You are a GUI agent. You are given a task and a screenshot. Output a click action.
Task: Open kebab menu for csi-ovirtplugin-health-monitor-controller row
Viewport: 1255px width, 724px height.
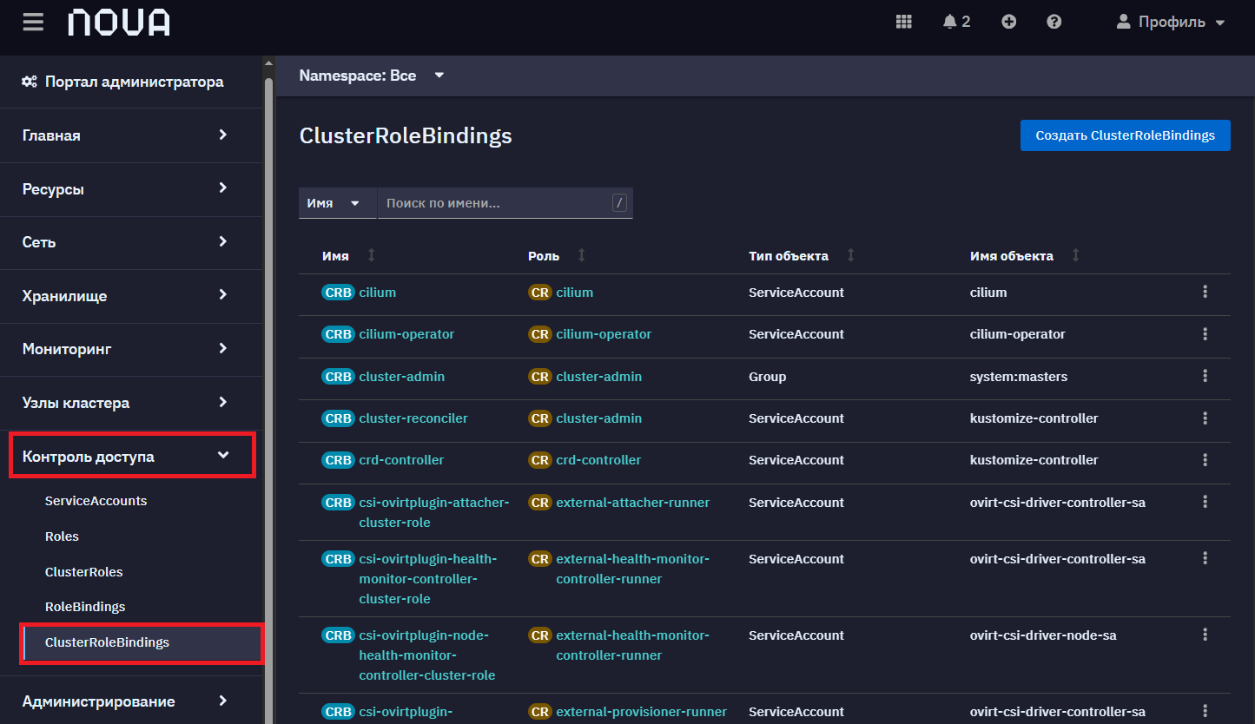point(1205,558)
